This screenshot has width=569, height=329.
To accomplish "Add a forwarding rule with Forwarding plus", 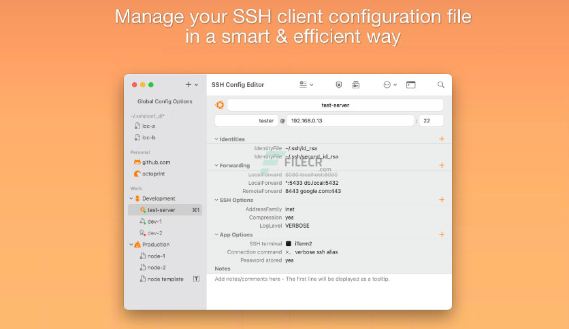I will pyautogui.click(x=442, y=165).
